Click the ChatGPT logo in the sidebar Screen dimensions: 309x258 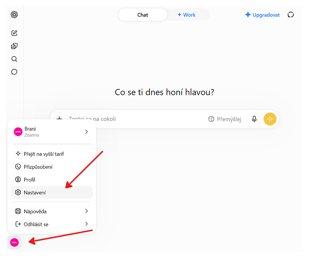click(14, 15)
